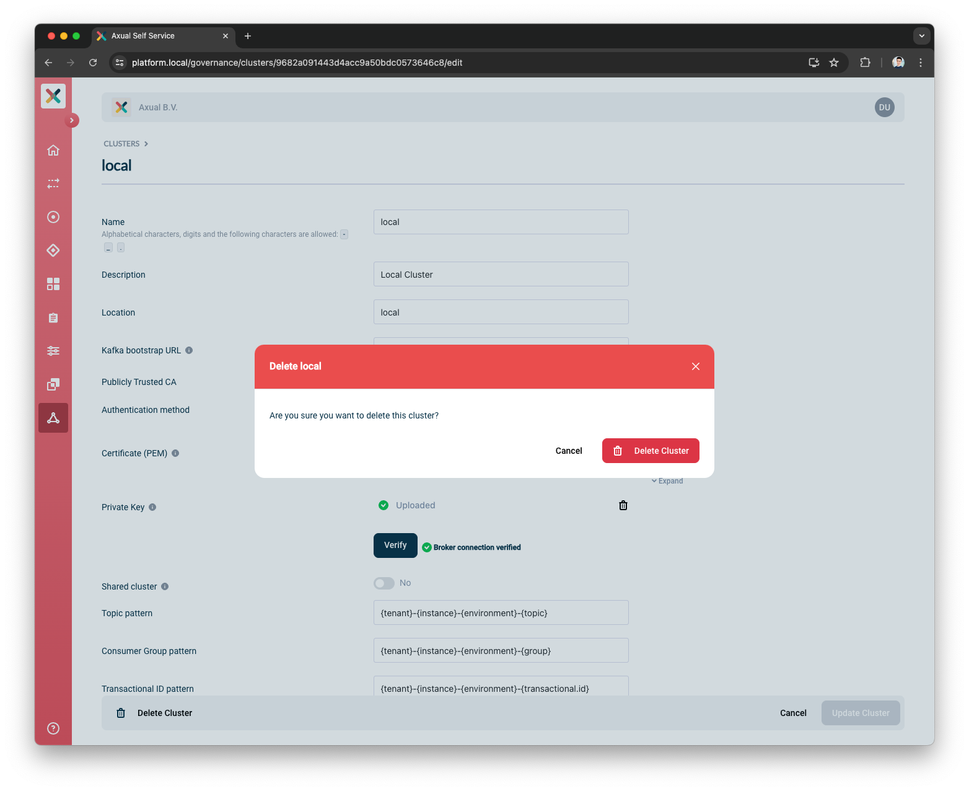
Task: Click the Axual logo in the sidebar
Action: click(53, 95)
